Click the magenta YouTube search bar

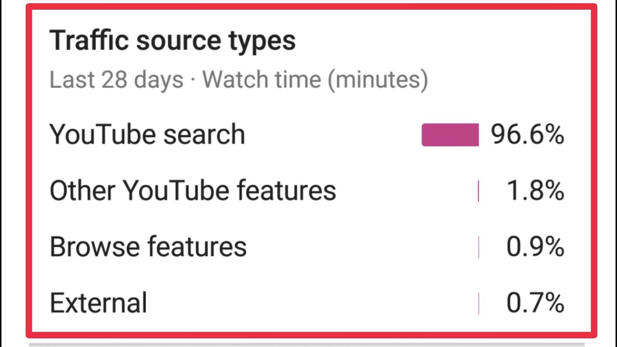click(x=450, y=134)
